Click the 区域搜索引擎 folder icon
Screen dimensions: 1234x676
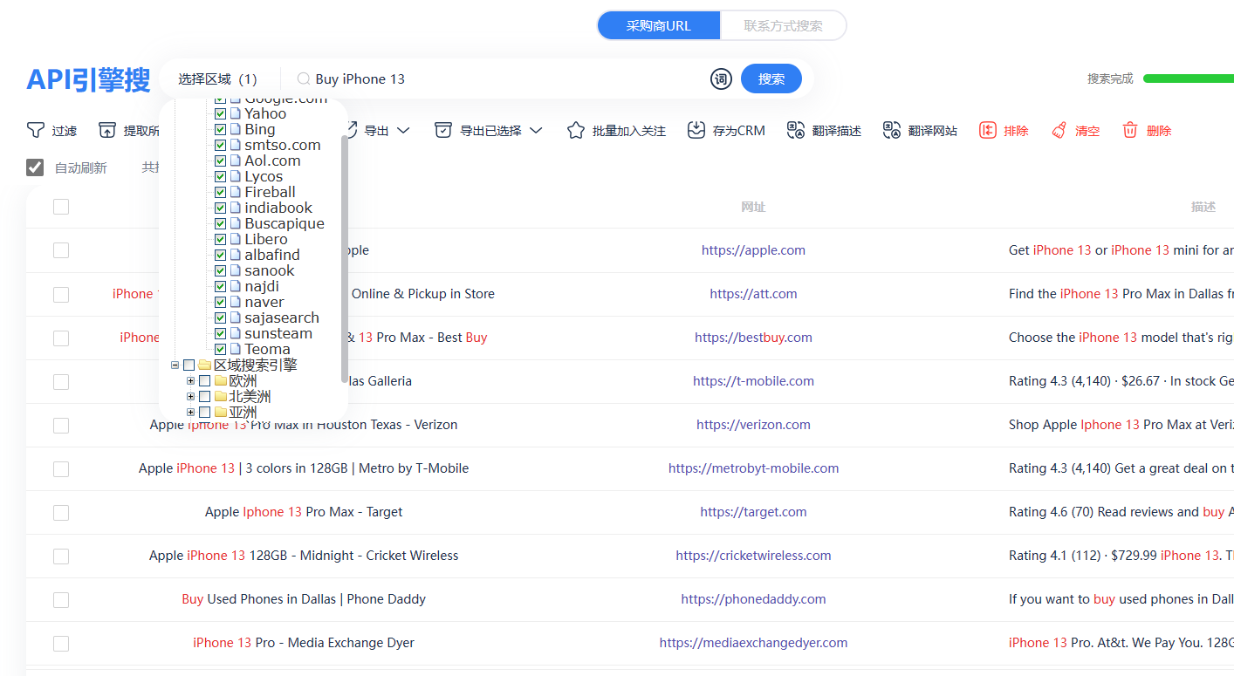[205, 365]
